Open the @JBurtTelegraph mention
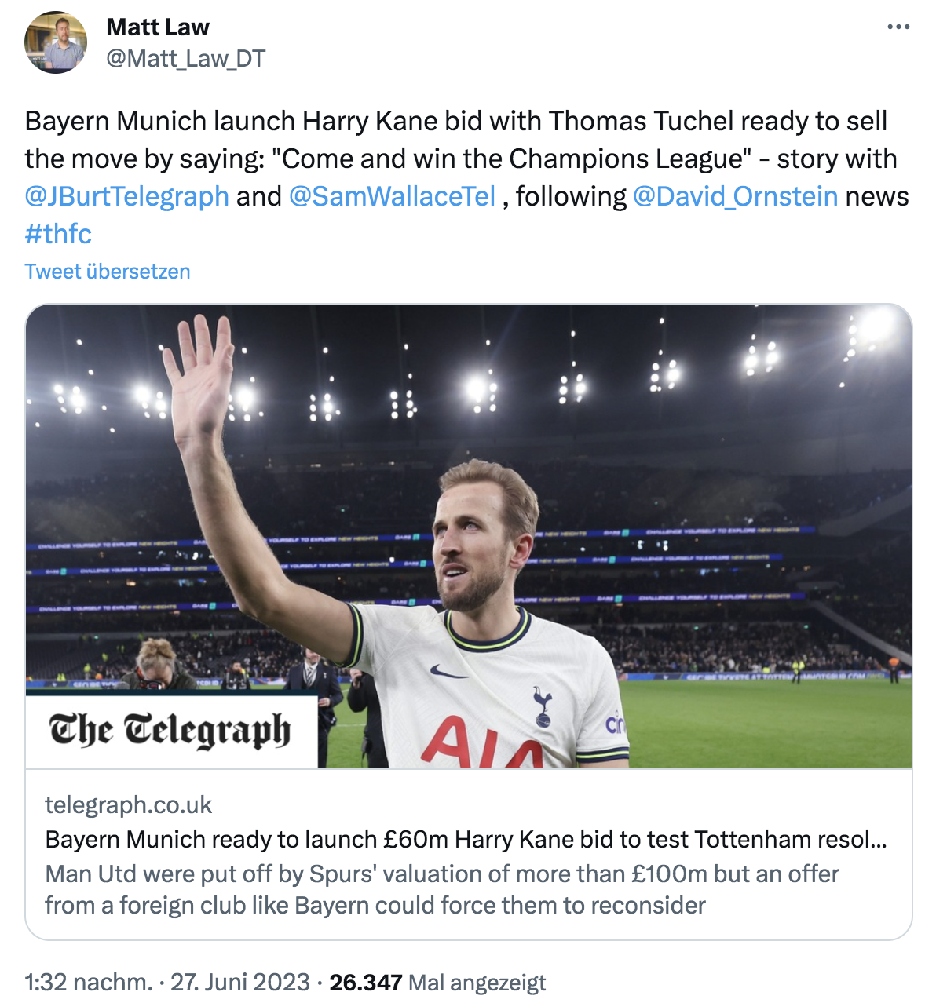This screenshot has height=1003, width=936. (127, 196)
